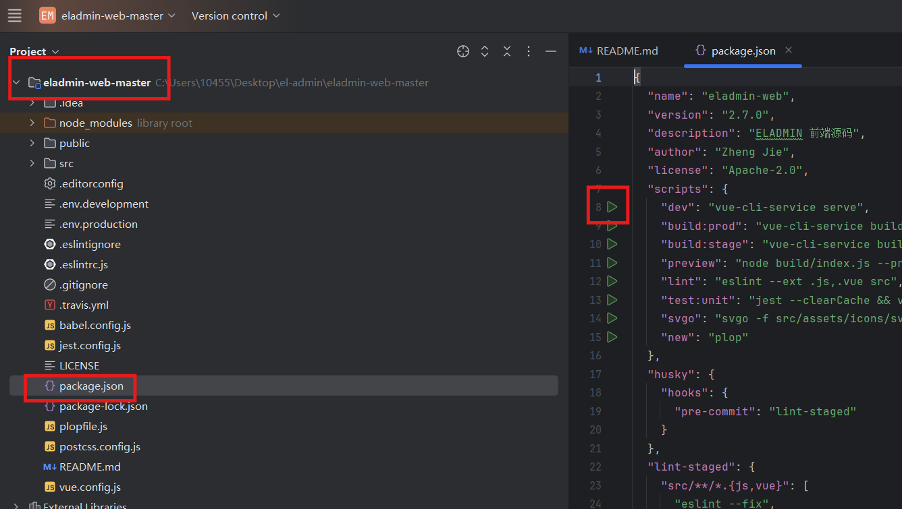Expand External Libraries node
The image size is (902, 509).
(x=16, y=506)
